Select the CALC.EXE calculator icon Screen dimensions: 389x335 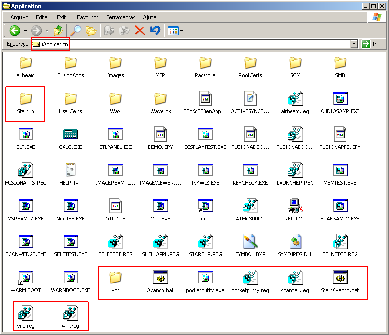coord(70,139)
